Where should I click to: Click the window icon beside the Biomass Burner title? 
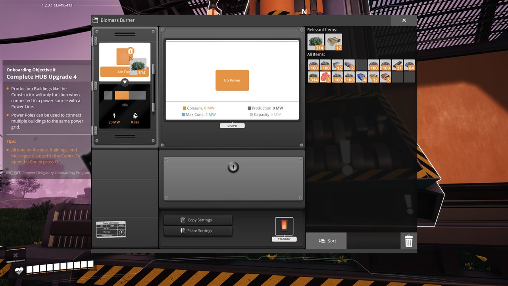pos(95,20)
